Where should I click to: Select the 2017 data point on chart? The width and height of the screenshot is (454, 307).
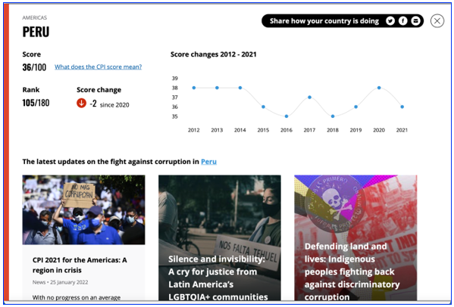pyautogui.click(x=309, y=98)
